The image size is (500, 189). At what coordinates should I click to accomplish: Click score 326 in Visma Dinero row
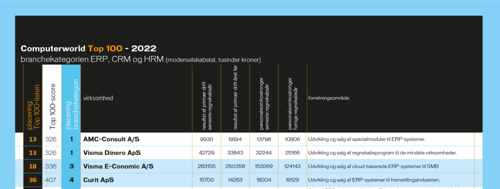(51, 153)
